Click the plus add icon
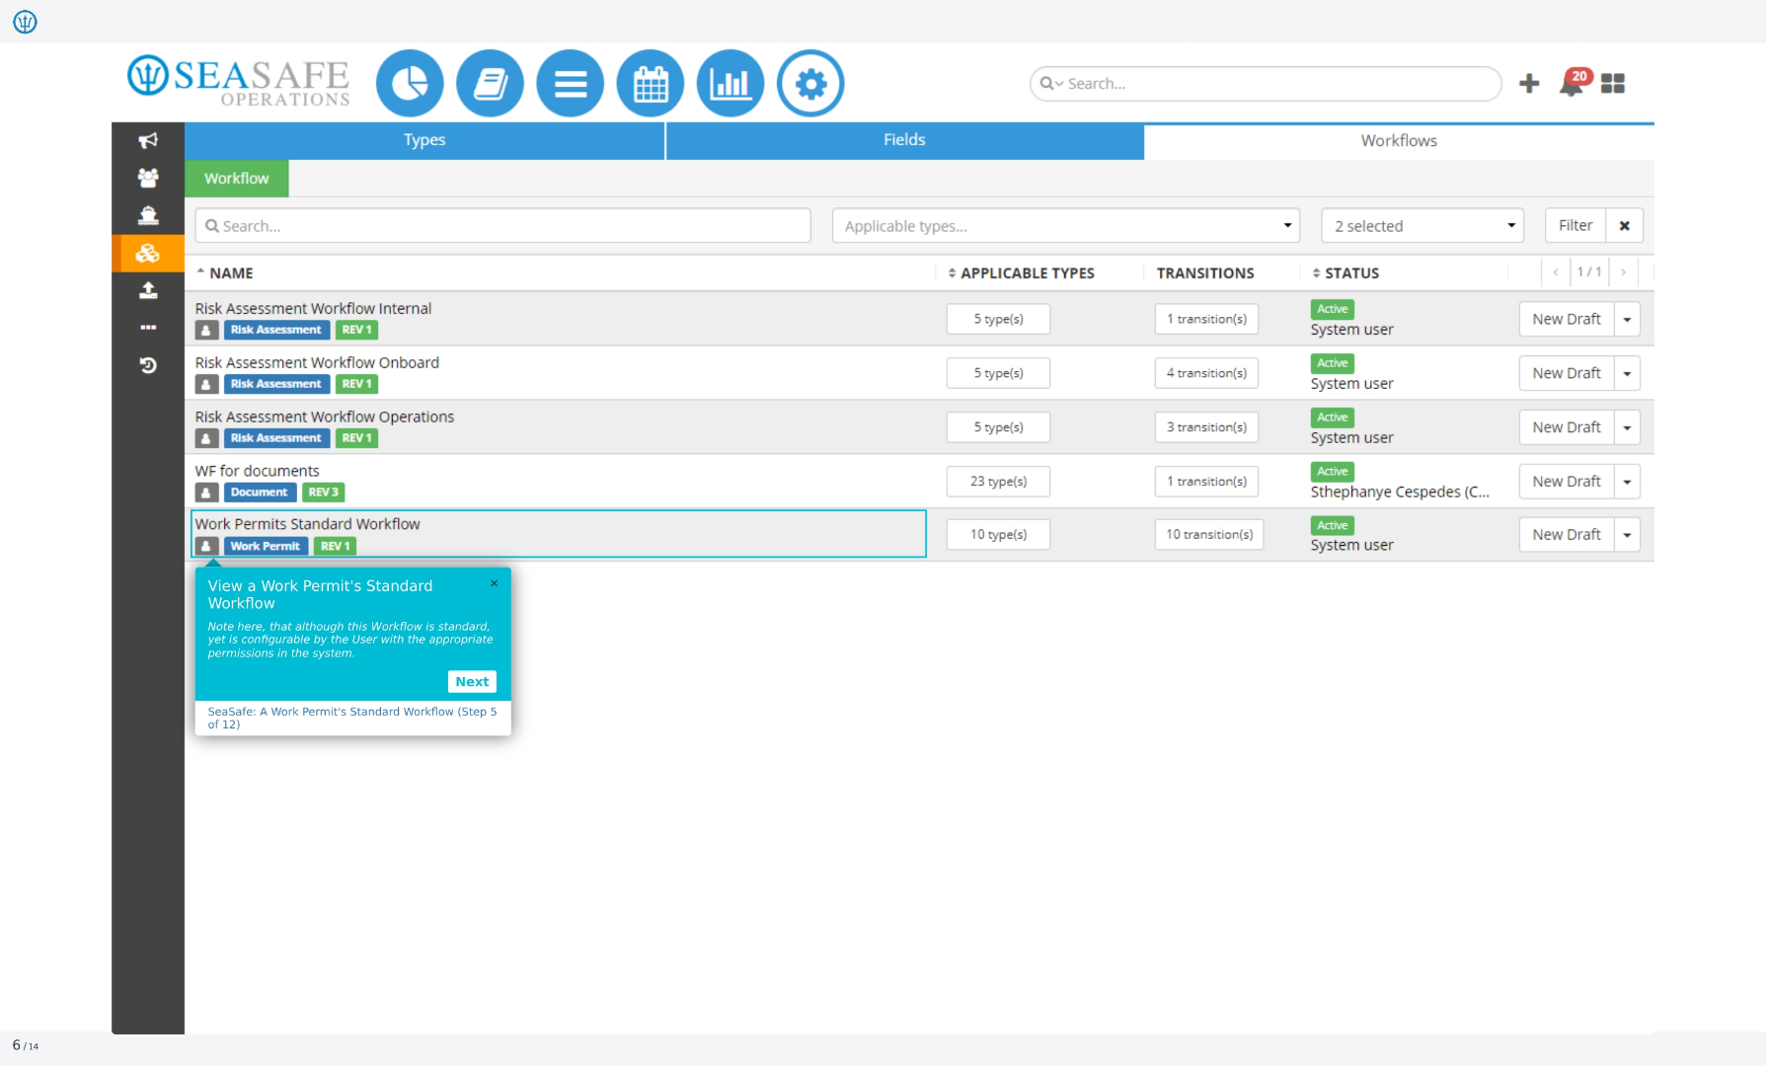Viewport: 1766px width, 1066px height. 1529,84
